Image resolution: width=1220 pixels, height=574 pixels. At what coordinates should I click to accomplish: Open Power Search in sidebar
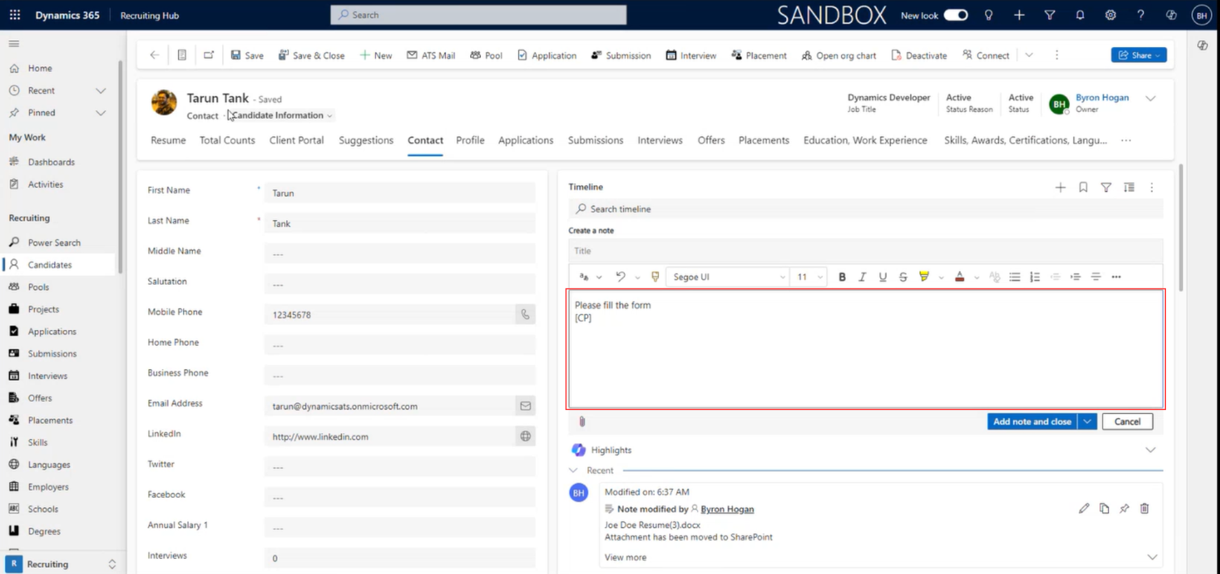pos(54,243)
